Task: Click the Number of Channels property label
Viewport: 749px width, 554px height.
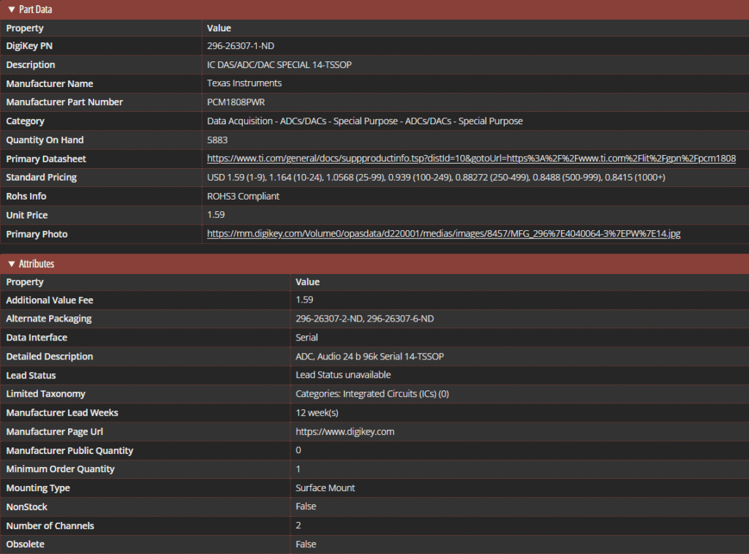Action: [x=50, y=525]
